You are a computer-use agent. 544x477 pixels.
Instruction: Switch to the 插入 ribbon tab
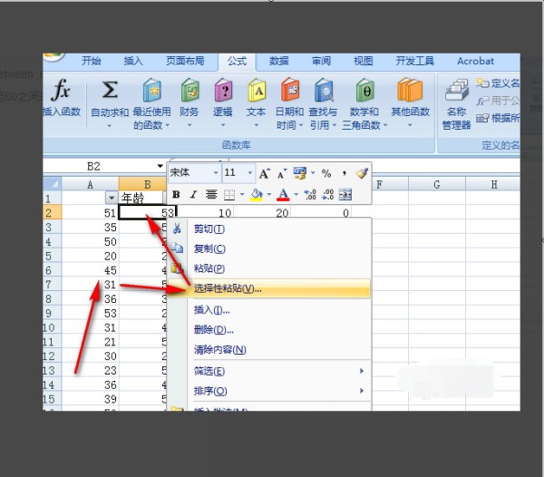[133, 61]
